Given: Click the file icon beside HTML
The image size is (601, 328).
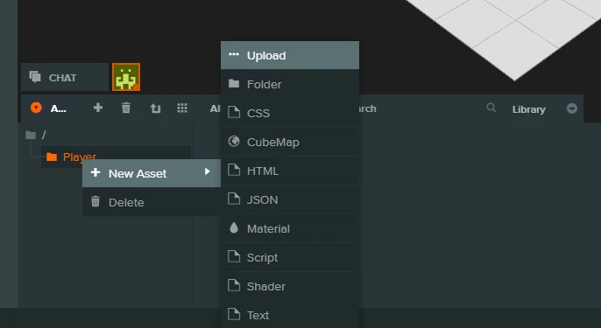Looking at the screenshot, I should coord(234,170).
